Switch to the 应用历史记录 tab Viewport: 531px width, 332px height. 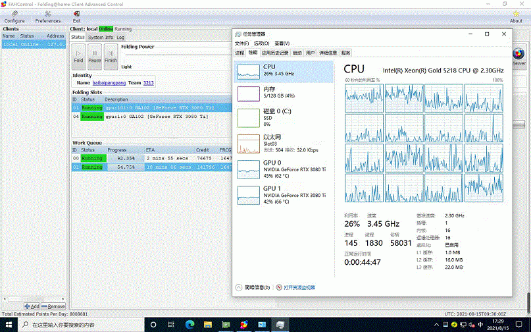point(274,53)
